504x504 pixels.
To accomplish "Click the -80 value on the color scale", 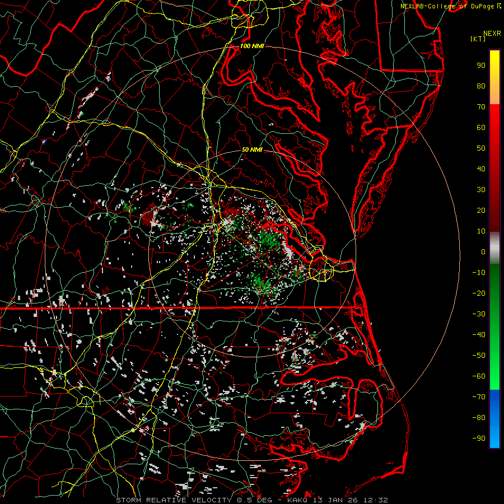I will [479, 418].
